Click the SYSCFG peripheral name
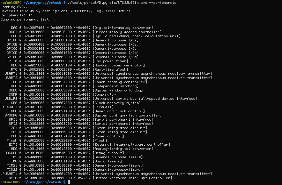Viewport: 282px width, 185px height. (11, 115)
